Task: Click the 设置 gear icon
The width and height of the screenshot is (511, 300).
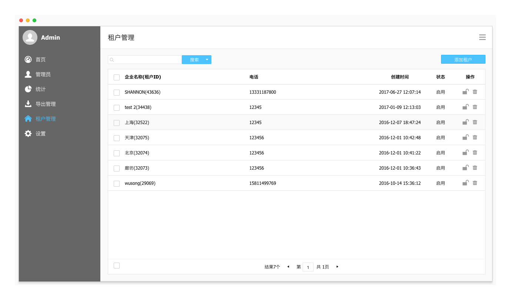Action: (28, 133)
